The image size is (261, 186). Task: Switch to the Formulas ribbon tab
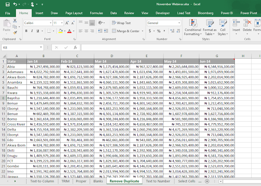click(96, 13)
